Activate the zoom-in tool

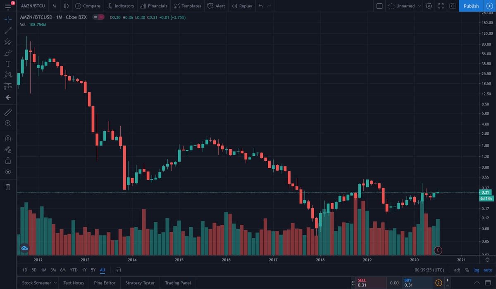[8, 123]
